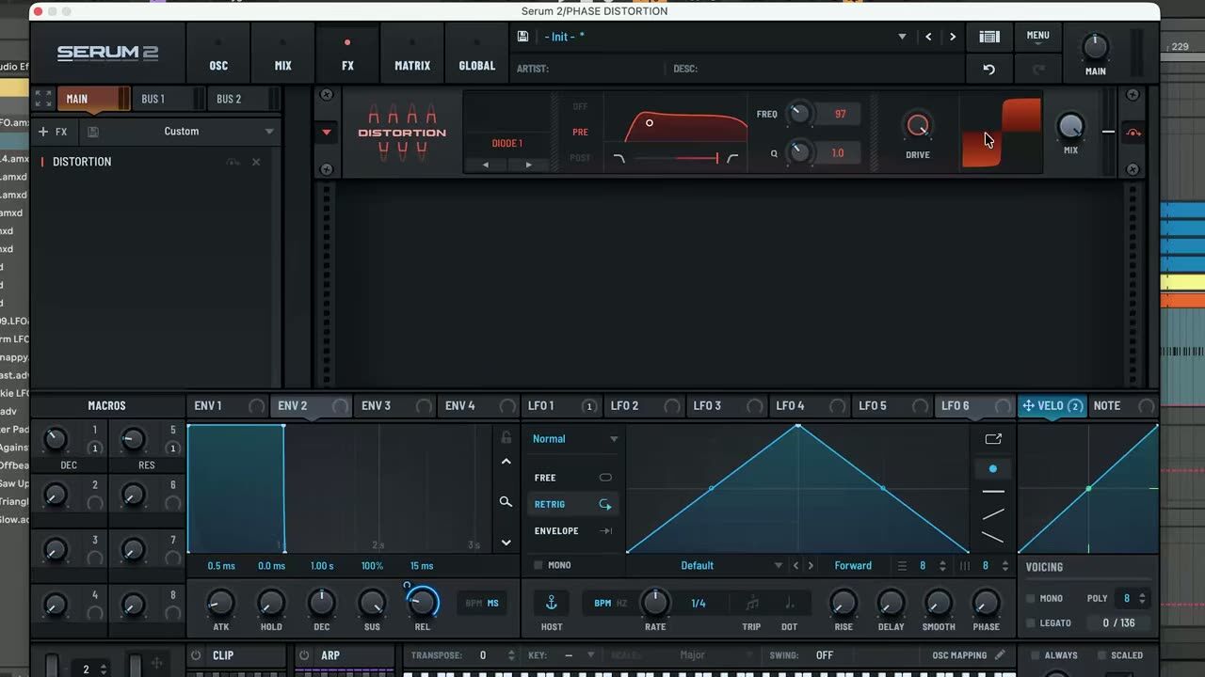
Task: Switch to the OSC tab
Action: coord(218,55)
